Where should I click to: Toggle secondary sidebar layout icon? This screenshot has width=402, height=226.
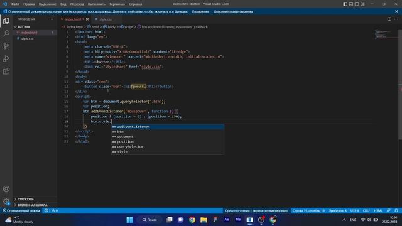357,4
